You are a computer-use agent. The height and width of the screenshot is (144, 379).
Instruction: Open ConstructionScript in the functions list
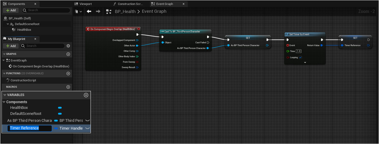pos(23,80)
